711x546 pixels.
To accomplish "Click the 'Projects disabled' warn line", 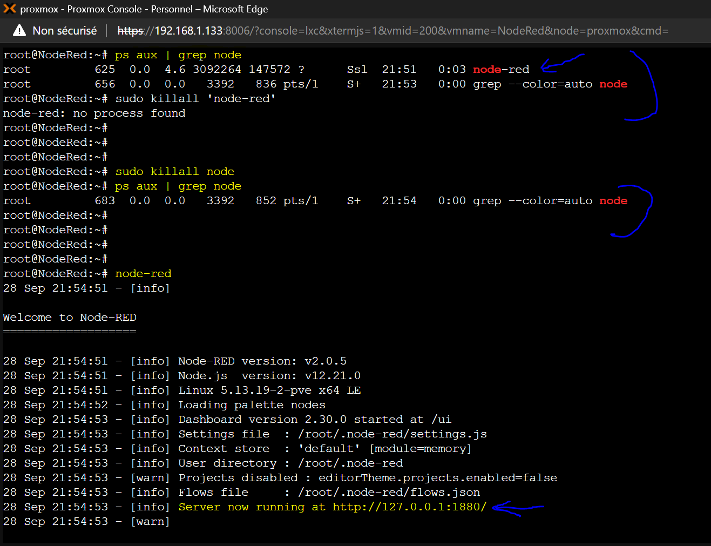I will click(280, 478).
